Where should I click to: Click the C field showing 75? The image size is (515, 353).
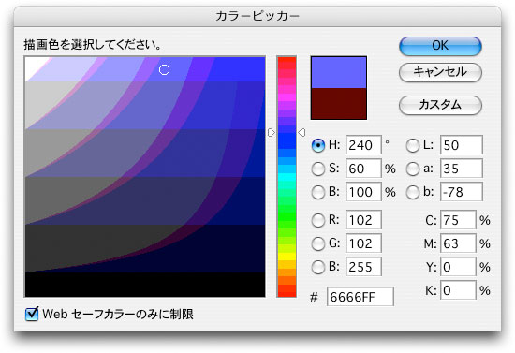[458, 220]
